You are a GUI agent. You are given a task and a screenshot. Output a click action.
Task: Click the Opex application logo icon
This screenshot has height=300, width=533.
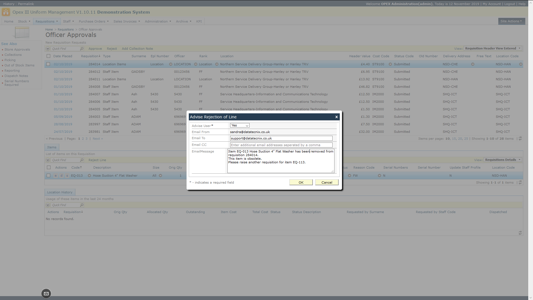pos(6,12)
